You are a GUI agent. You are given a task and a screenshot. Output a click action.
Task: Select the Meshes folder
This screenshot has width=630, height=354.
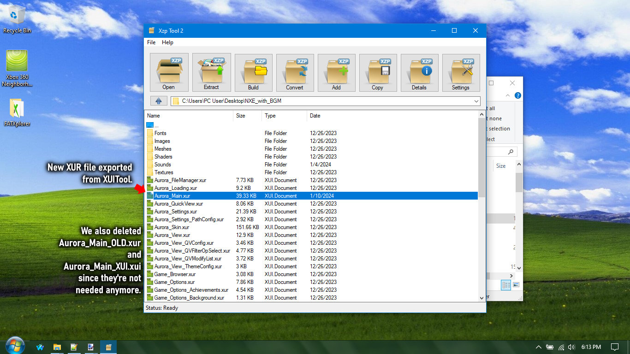coord(311,149)
